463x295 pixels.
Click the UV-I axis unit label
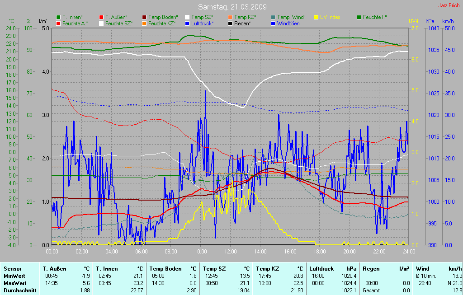coord(413,21)
